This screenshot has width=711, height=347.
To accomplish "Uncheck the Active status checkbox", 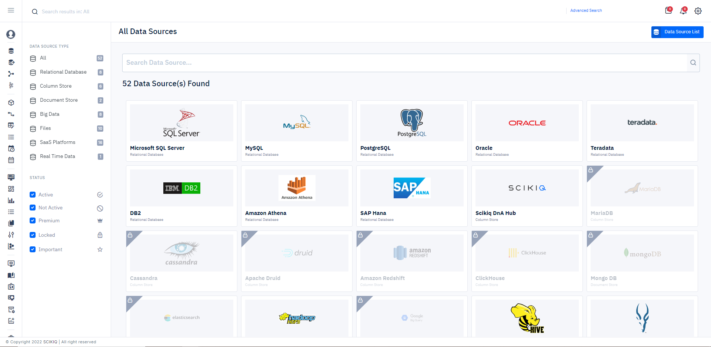I will pyautogui.click(x=33, y=195).
